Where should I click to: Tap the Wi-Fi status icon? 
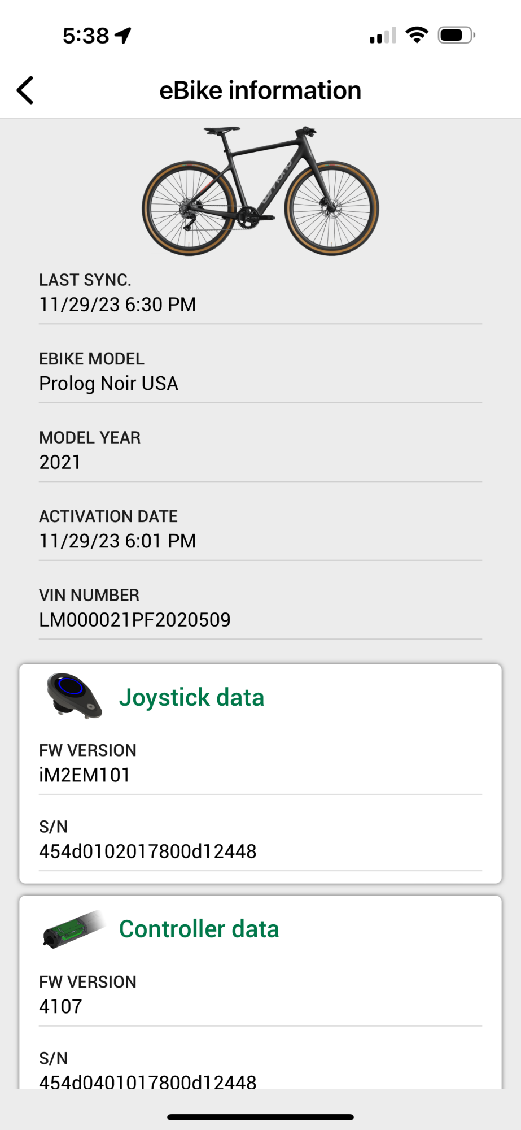(417, 36)
